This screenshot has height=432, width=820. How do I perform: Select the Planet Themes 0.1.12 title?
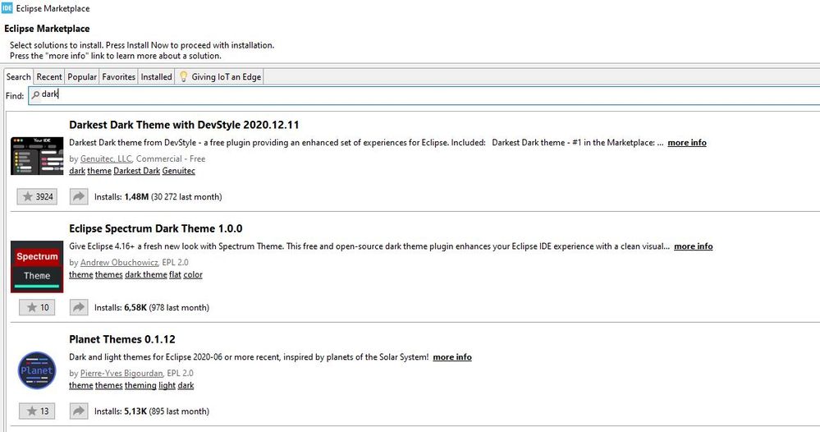[122, 339]
